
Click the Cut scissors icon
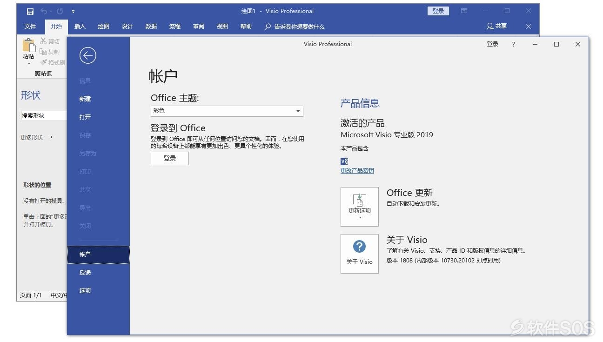click(x=44, y=41)
